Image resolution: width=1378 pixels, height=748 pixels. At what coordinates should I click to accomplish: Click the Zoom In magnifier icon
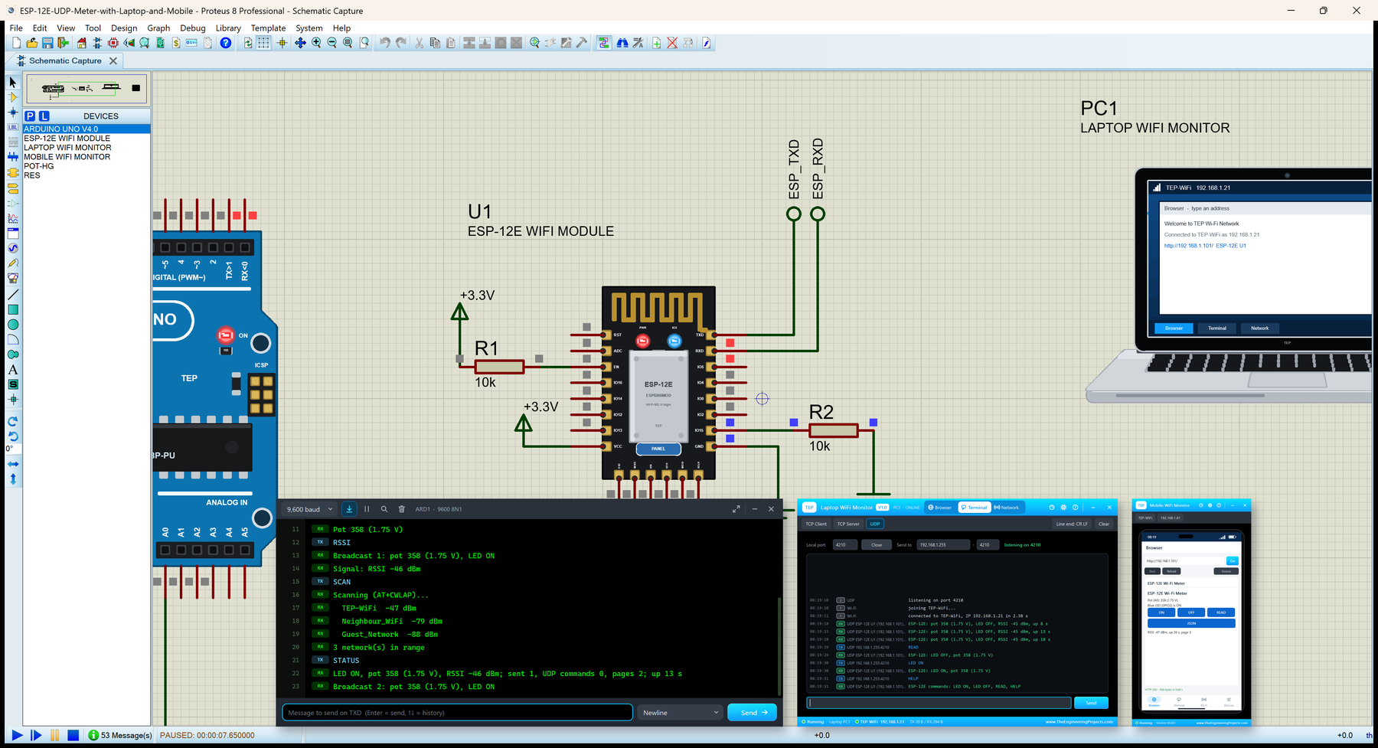tap(316, 43)
